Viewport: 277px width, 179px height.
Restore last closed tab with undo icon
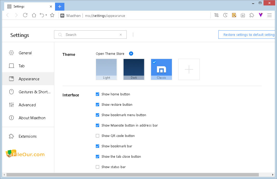[x=42, y=15]
